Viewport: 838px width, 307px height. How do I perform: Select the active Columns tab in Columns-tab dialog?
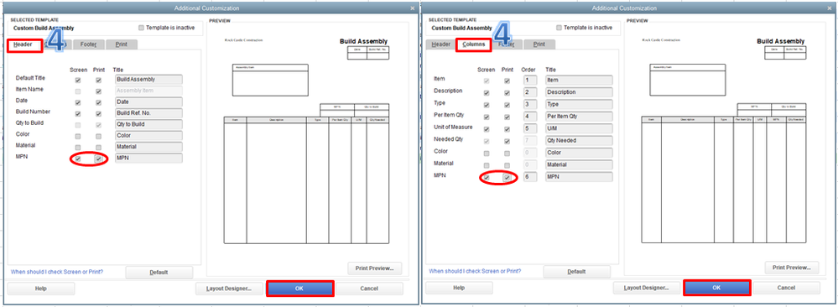pos(474,44)
